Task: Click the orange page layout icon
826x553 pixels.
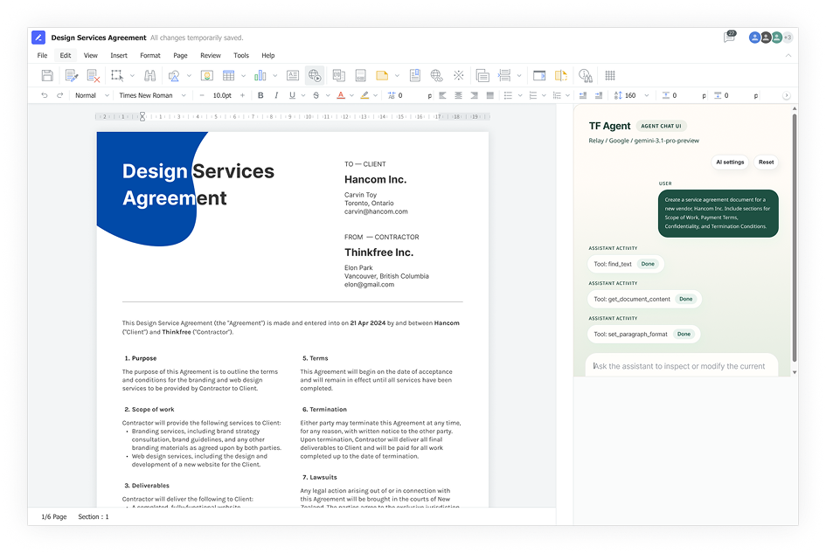Action: pyautogui.click(x=561, y=75)
